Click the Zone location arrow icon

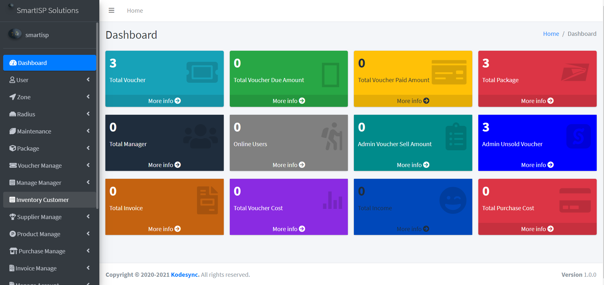pos(13,97)
